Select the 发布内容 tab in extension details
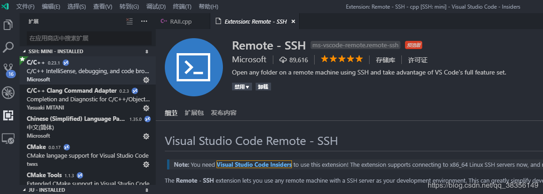 pos(223,113)
